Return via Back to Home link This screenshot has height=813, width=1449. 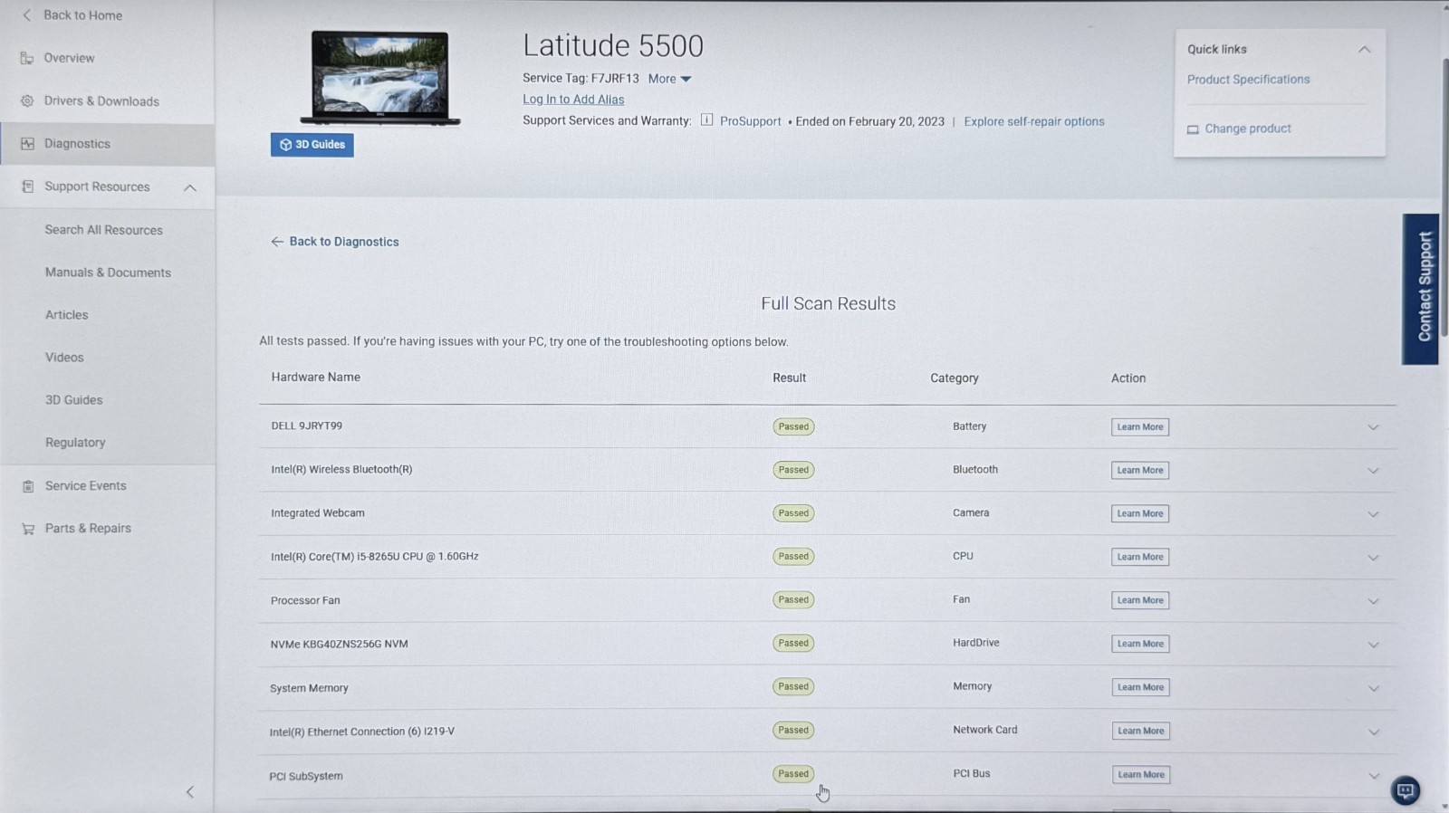(82, 15)
